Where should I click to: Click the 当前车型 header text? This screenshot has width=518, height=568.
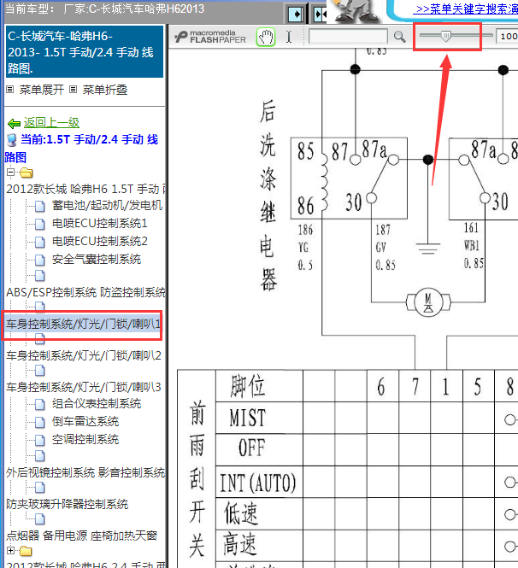click(x=105, y=9)
